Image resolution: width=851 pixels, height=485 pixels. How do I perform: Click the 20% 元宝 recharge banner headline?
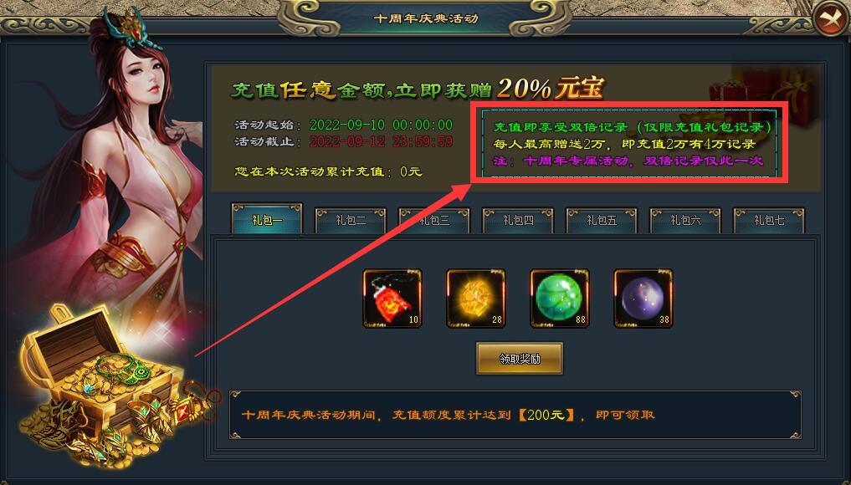tap(417, 89)
